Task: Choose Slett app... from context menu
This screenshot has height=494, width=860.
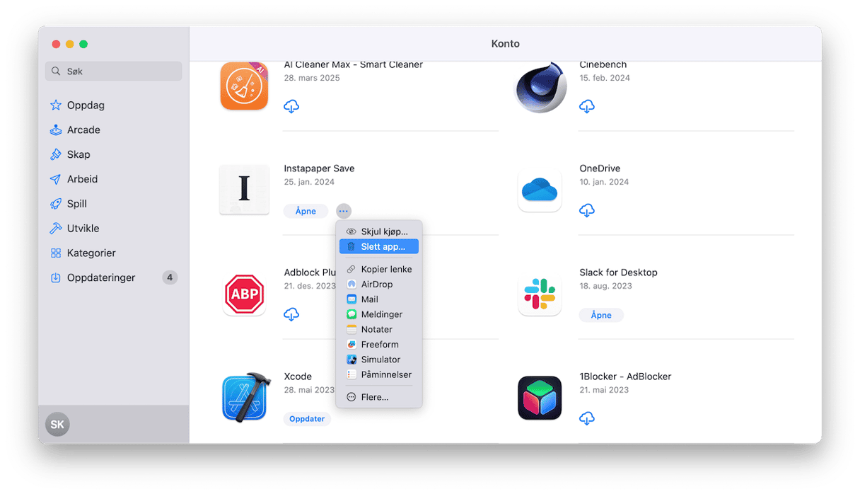Action: coord(379,246)
